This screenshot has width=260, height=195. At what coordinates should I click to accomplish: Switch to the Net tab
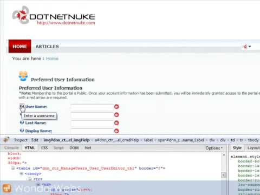point(88,148)
